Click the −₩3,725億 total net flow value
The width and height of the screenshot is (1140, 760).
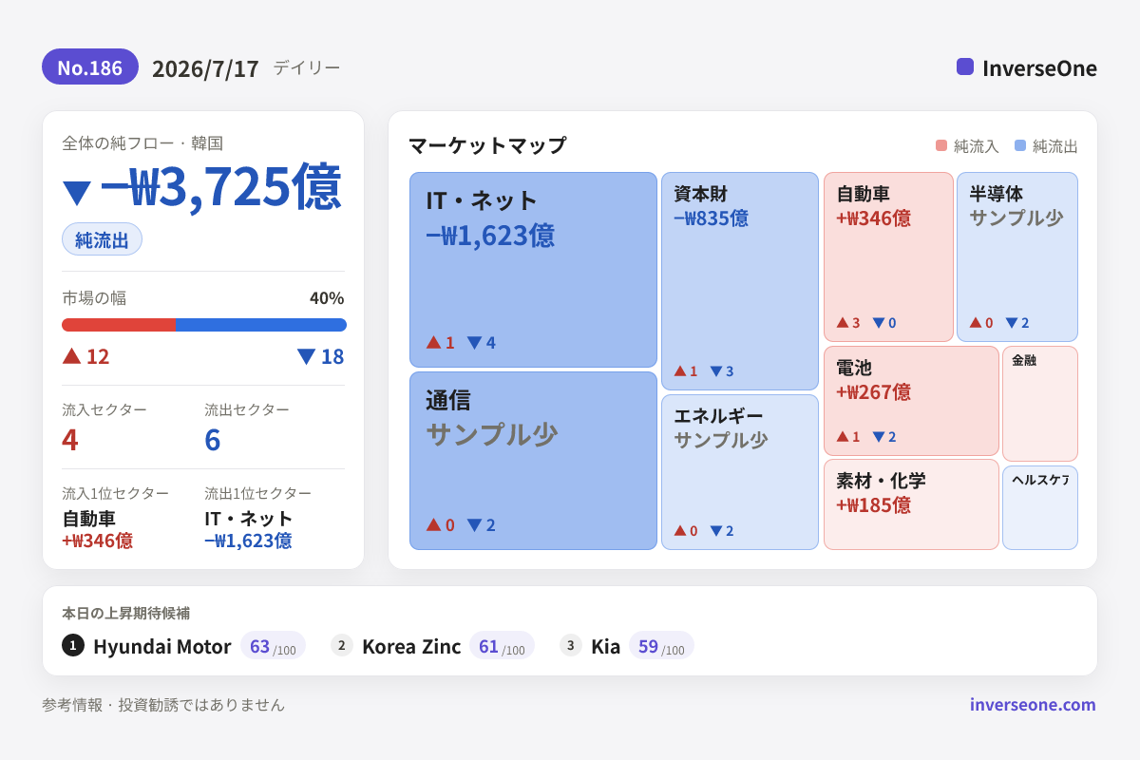pyautogui.click(x=220, y=187)
